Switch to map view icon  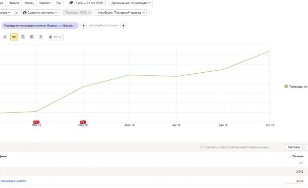pos(41,37)
